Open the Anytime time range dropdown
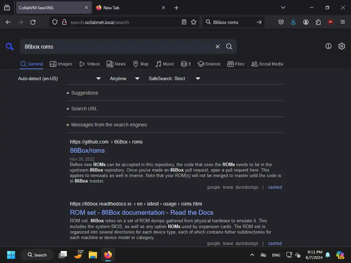This screenshot has height=263, width=351. coord(125,78)
